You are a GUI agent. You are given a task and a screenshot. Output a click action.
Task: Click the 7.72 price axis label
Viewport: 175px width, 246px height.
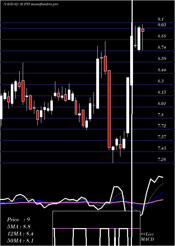coord(162,126)
